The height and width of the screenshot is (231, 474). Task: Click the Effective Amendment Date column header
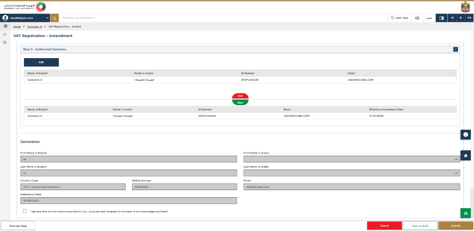click(386, 110)
